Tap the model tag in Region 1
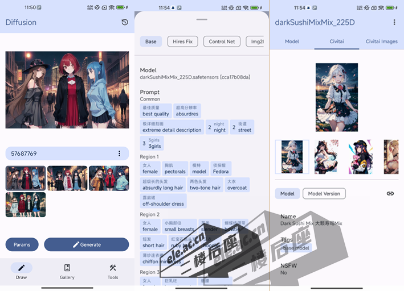Screen dimensions: 404x291 199,169
